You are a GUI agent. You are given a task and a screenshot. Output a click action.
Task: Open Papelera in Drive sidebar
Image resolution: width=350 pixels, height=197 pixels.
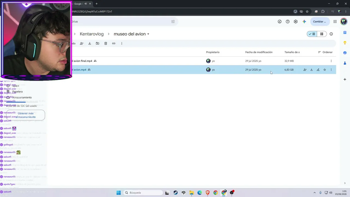tap(17, 92)
